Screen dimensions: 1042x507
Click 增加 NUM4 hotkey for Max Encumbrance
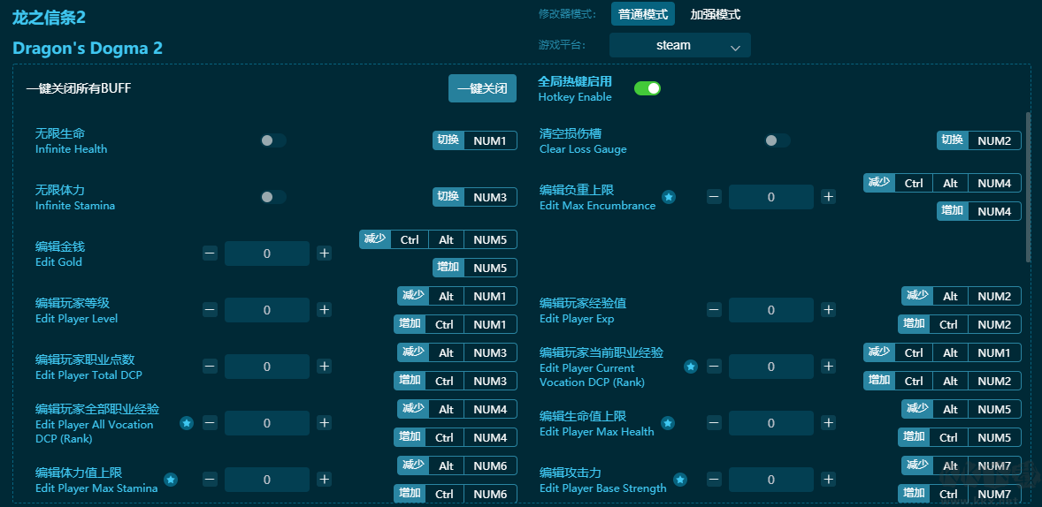[x=979, y=211]
